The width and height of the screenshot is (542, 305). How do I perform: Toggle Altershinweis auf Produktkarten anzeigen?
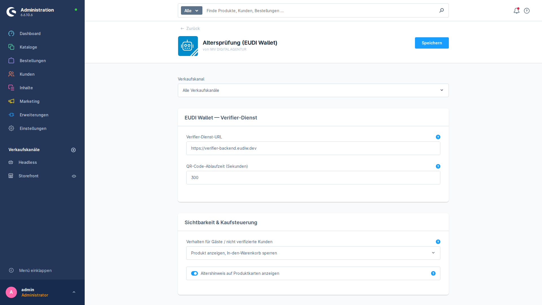point(194,273)
